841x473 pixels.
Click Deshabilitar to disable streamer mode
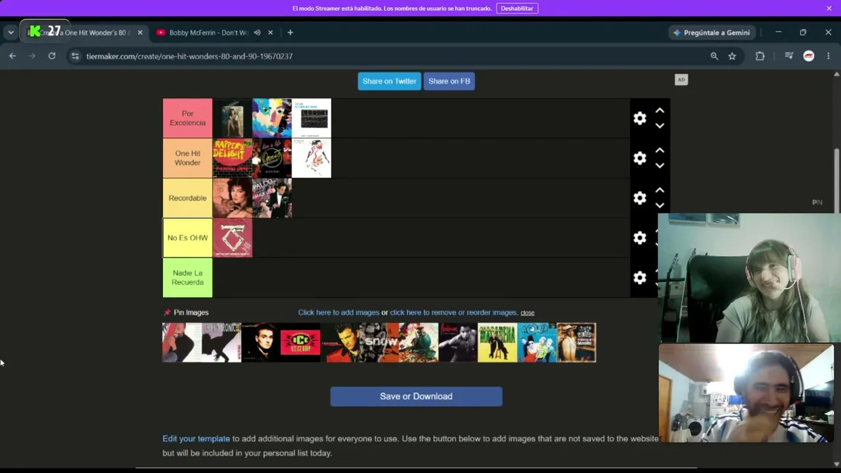point(517,9)
